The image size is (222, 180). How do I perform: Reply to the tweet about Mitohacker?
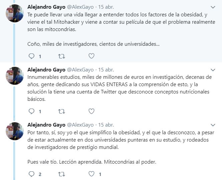(x=32, y=56)
